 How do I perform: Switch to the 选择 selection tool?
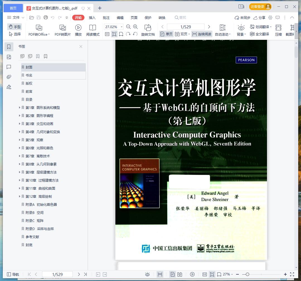pos(14,34)
